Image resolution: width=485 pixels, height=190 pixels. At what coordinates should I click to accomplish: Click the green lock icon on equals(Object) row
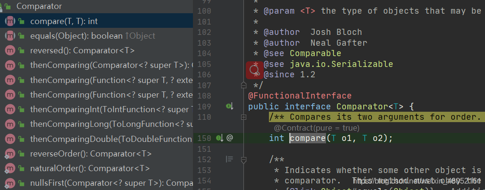(x=21, y=36)
